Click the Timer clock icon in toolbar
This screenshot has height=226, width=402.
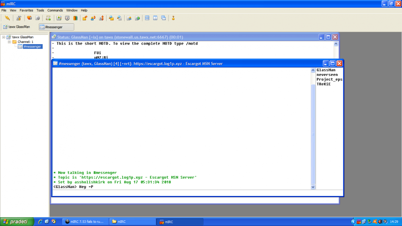click(x=67, y=18)
